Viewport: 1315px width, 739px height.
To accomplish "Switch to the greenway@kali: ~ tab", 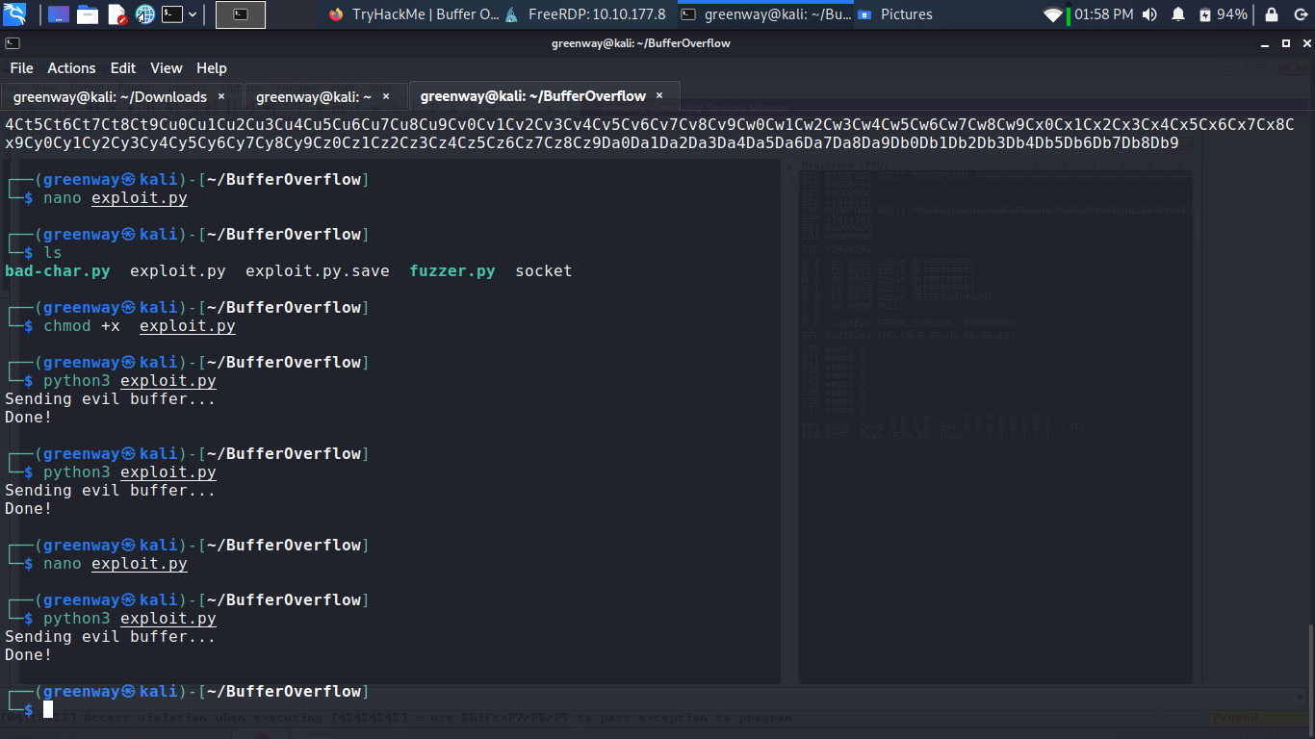I will 325,97.
